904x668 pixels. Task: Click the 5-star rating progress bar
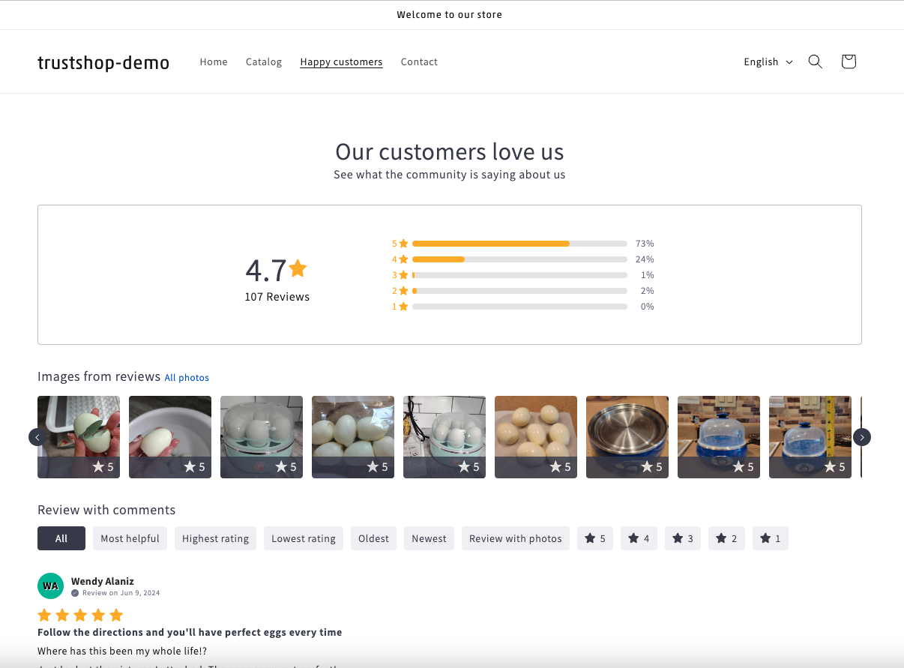coord(519,244)
